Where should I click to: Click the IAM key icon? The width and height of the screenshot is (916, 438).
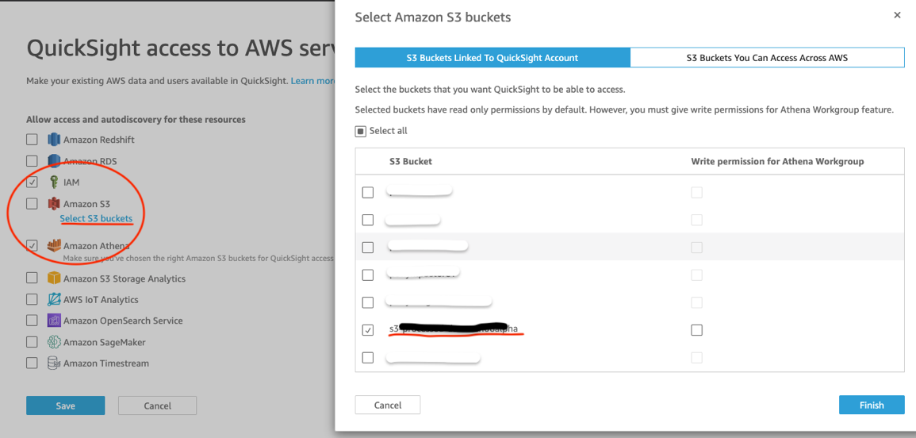click(55, 182)
